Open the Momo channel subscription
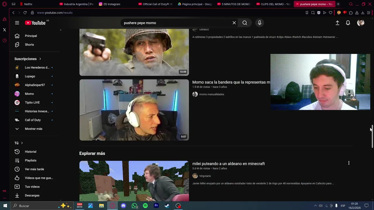The height and width of the screenshot is (210, 374). coord(35,94)
